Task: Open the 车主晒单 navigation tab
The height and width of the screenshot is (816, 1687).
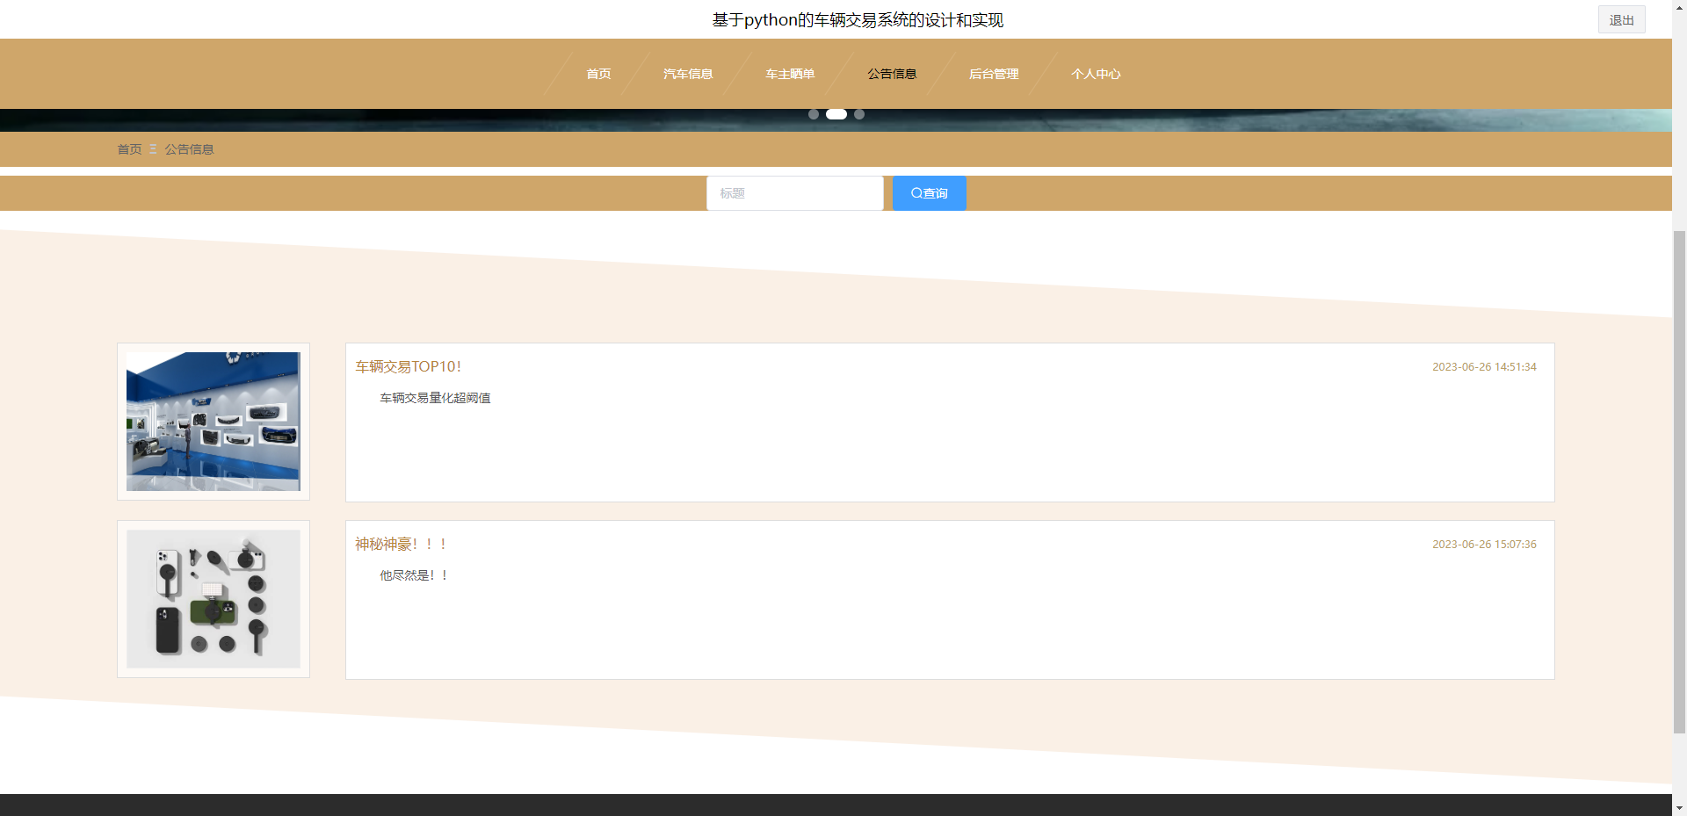Action: point(790,74)
